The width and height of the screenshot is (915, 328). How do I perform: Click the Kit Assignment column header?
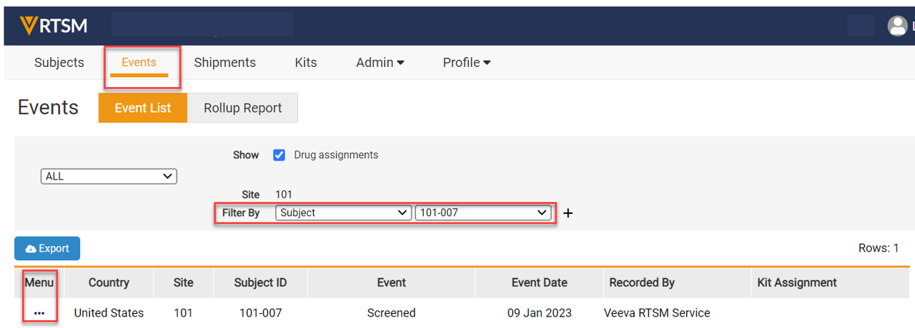click(x=796, y=282)
